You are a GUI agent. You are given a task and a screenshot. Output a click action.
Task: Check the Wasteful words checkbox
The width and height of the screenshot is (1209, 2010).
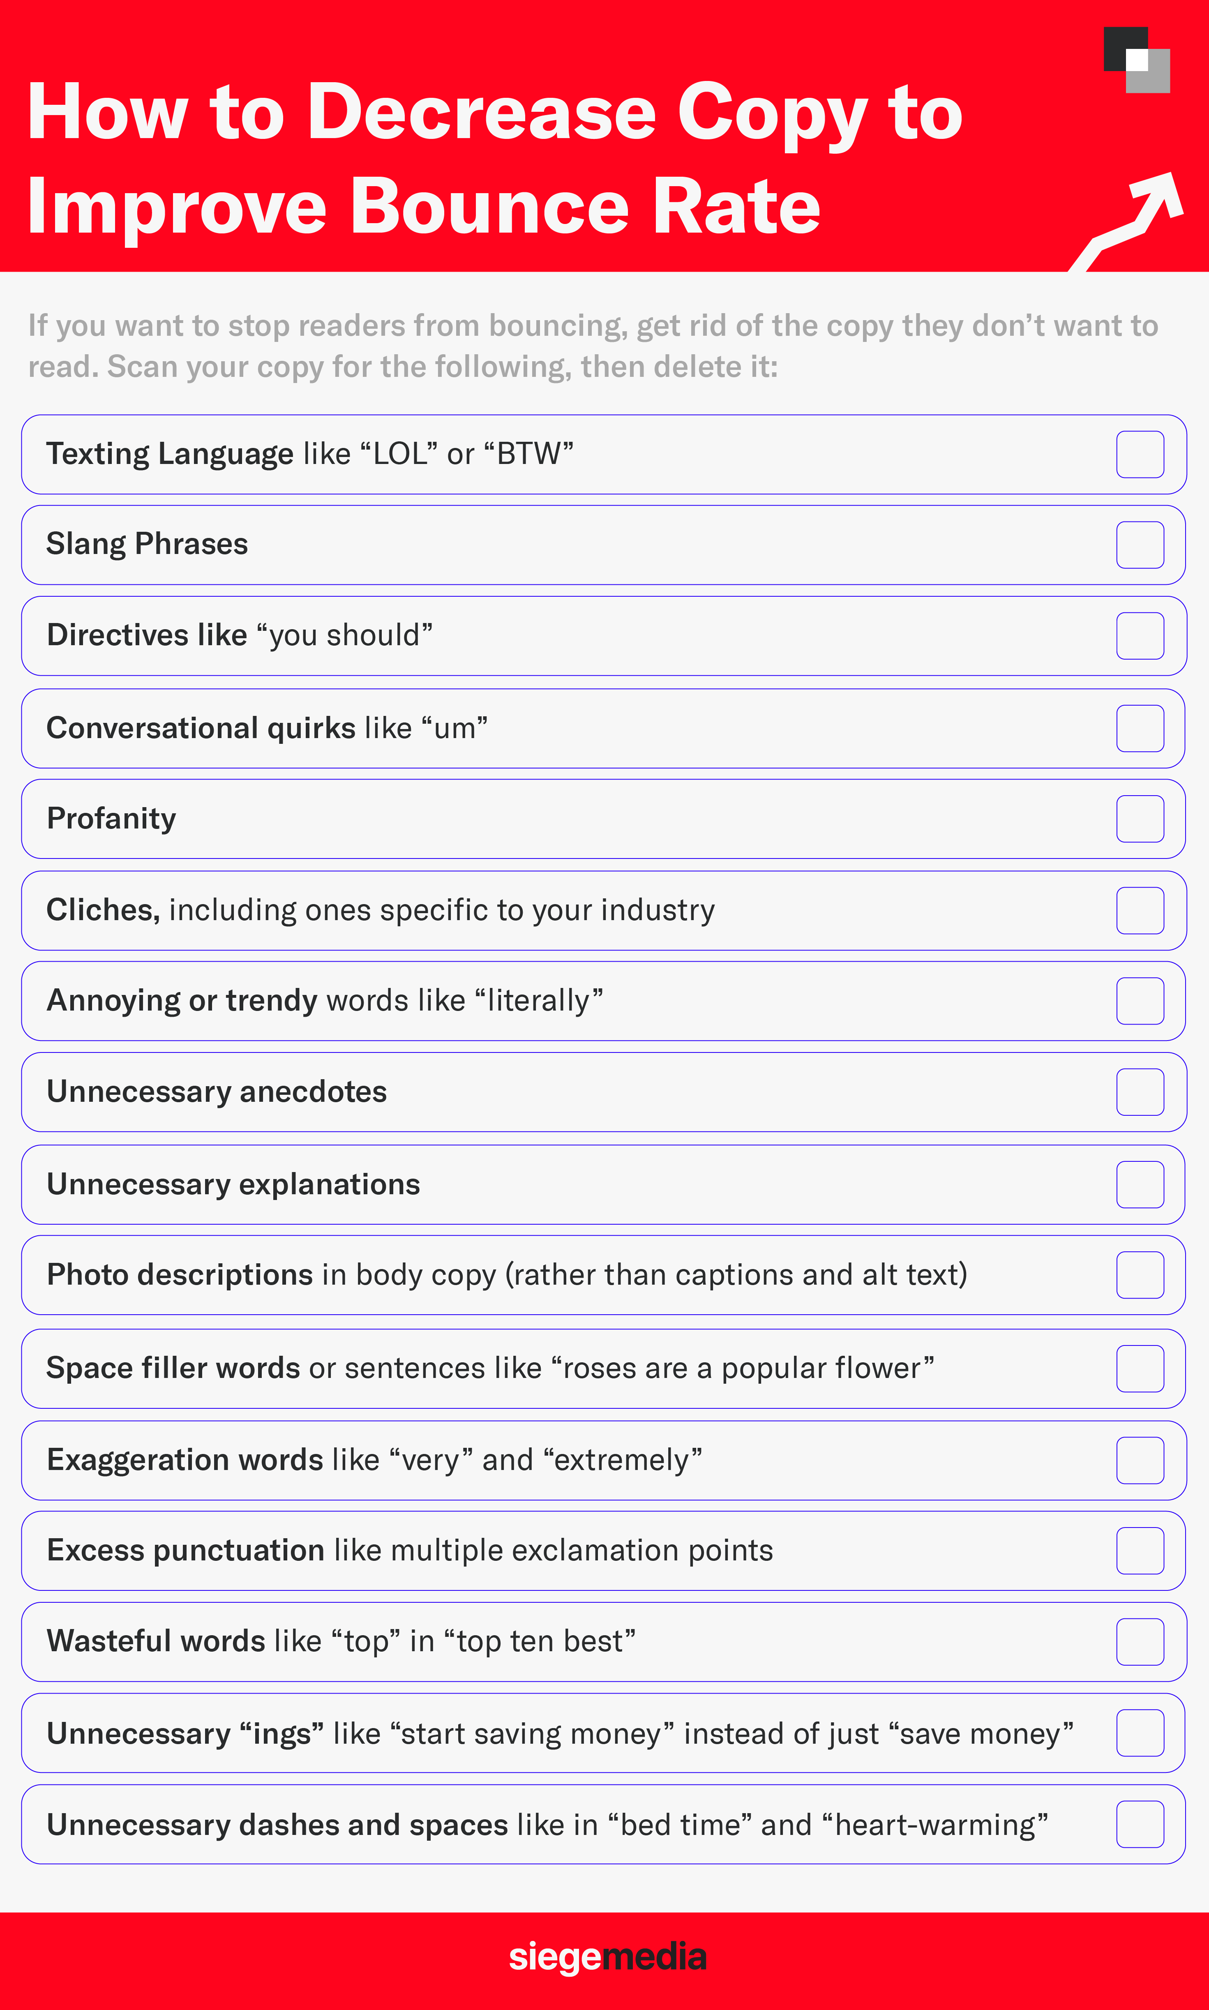pyautogui.click(x=1140, y=1642)
